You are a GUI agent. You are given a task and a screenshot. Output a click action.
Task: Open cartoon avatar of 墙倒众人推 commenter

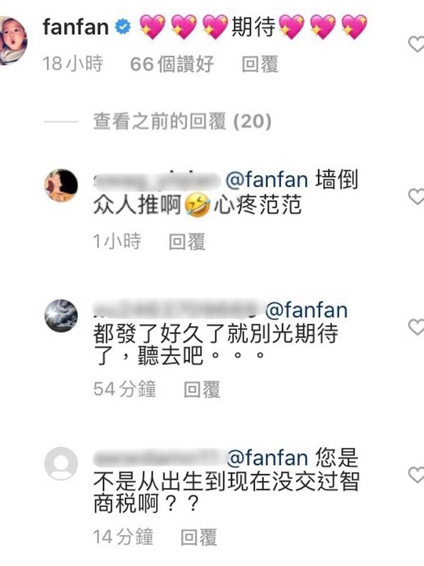pos(61,186)
